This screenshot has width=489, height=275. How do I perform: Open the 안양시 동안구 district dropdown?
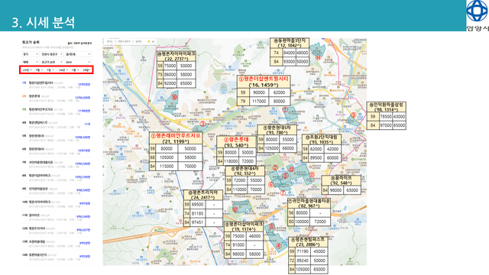point(52,54)
